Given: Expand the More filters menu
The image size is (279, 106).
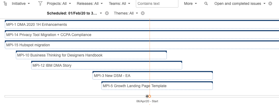Looking at the screenshot, I should (190, 3).
